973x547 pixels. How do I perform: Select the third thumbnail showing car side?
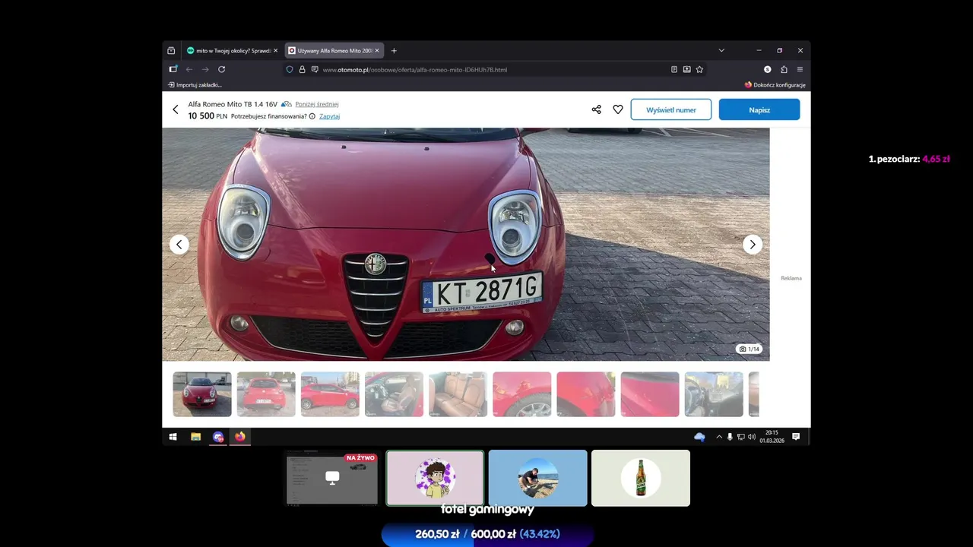pyautogui.click(x=330, y=394)
